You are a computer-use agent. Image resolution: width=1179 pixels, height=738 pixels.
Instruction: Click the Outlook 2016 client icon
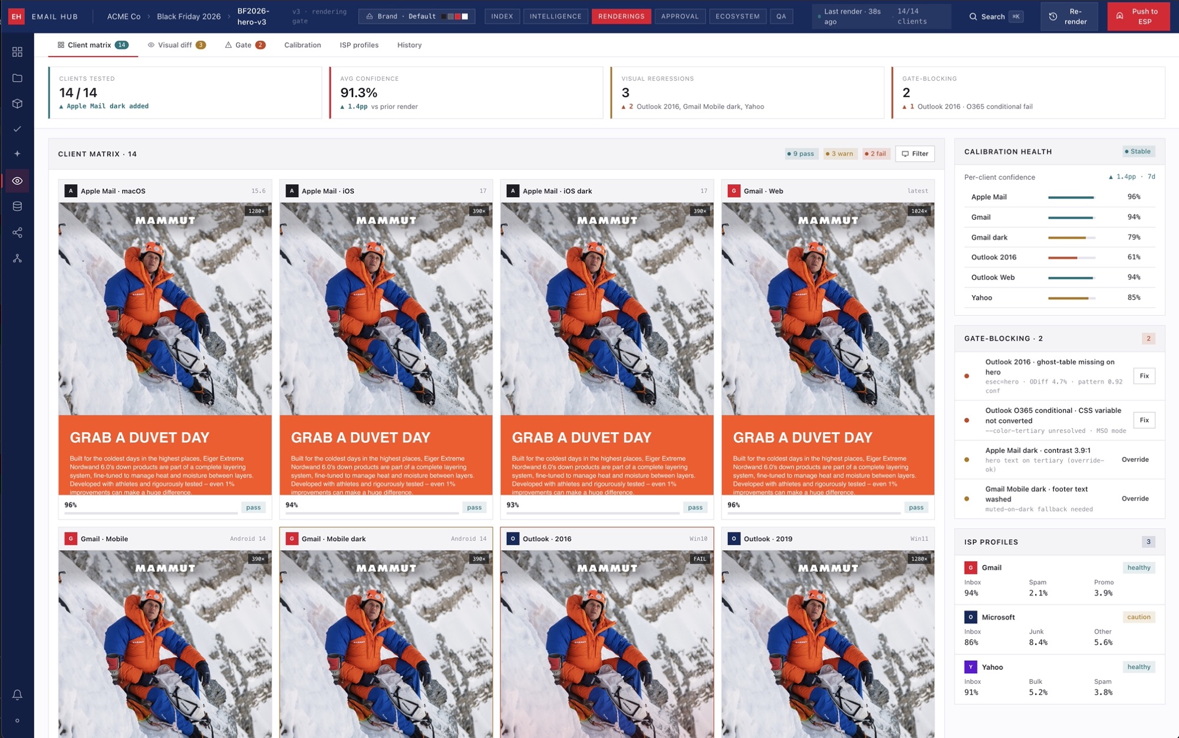pos(513,539)
